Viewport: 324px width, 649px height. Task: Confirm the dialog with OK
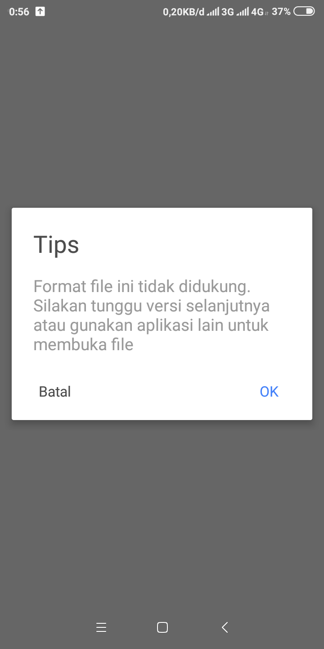click(269, 392)
